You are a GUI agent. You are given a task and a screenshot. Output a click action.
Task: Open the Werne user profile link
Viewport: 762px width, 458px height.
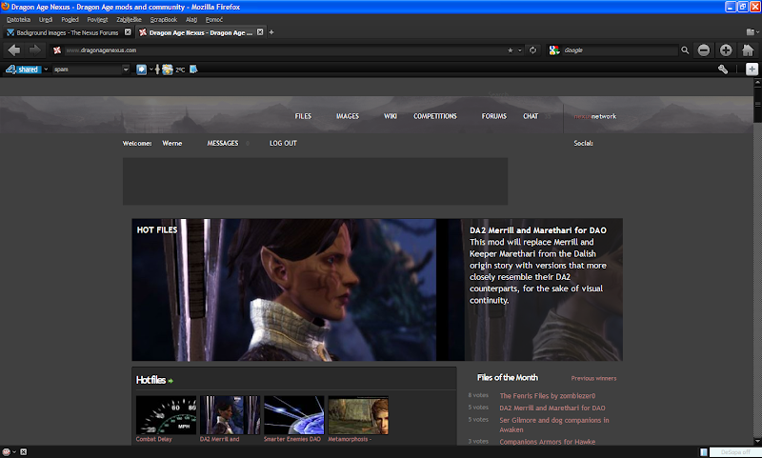[x=172, y=143]
